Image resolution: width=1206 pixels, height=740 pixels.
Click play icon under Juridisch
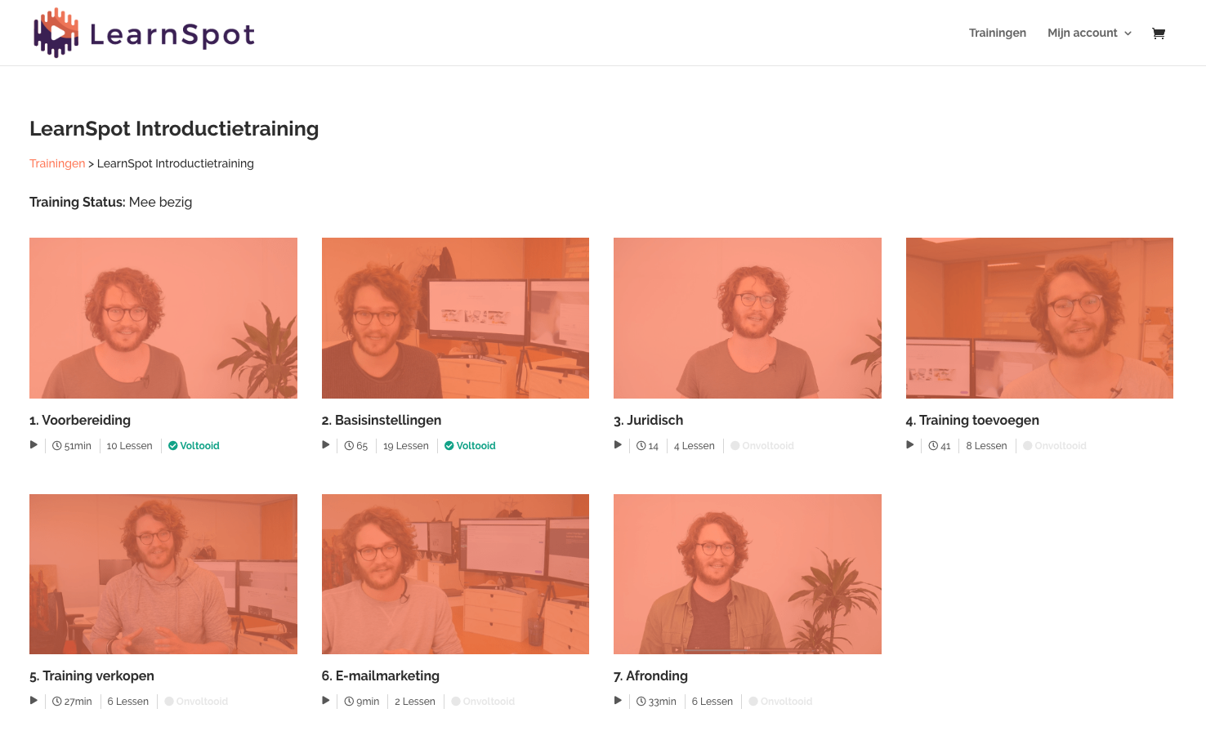(618, 445)
